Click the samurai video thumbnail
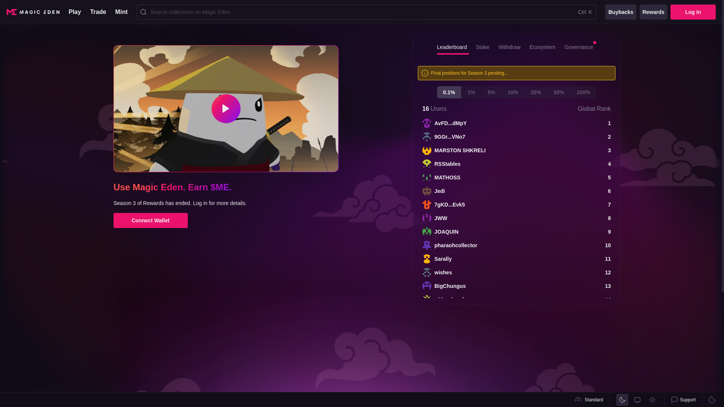The height and width of the screenshot is (407, 724). click(x=226, y=109)
